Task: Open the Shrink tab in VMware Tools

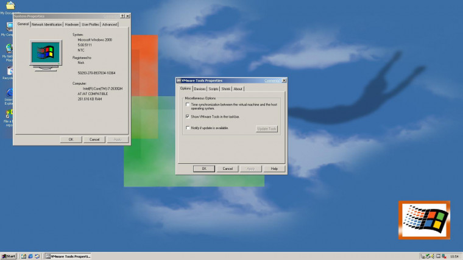Action: (x=226, y=89)
